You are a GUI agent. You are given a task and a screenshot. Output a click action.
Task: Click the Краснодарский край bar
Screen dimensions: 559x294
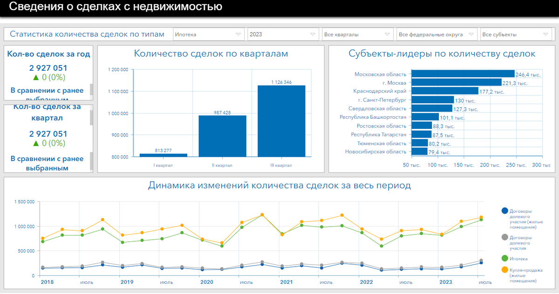click(x=443, y=91)
